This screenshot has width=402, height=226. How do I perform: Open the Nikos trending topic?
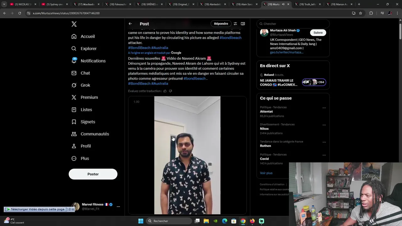tap(264, 129)
